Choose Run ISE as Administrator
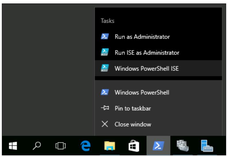 coord(158,52)
